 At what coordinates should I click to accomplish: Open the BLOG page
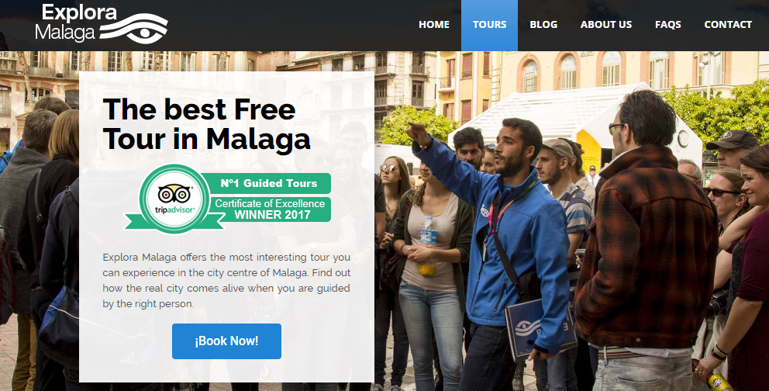[x=543, y=25]
